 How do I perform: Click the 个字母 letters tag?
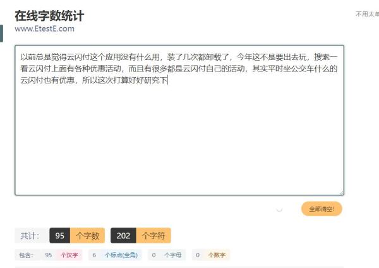coord(173,255)
